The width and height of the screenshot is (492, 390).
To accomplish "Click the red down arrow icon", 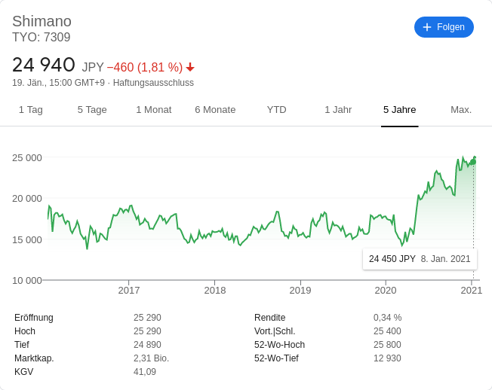I will (190, 67).
